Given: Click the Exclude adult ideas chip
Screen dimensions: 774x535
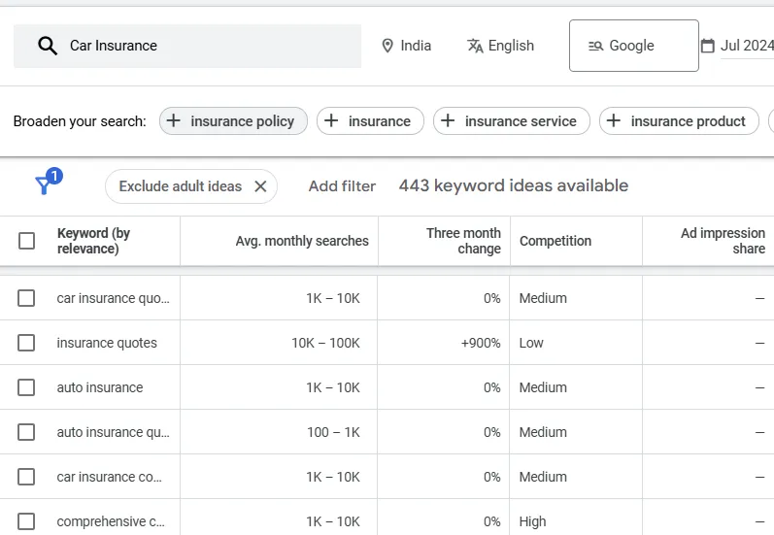Looking at the screenshot, I should click(x=191, y=186).
